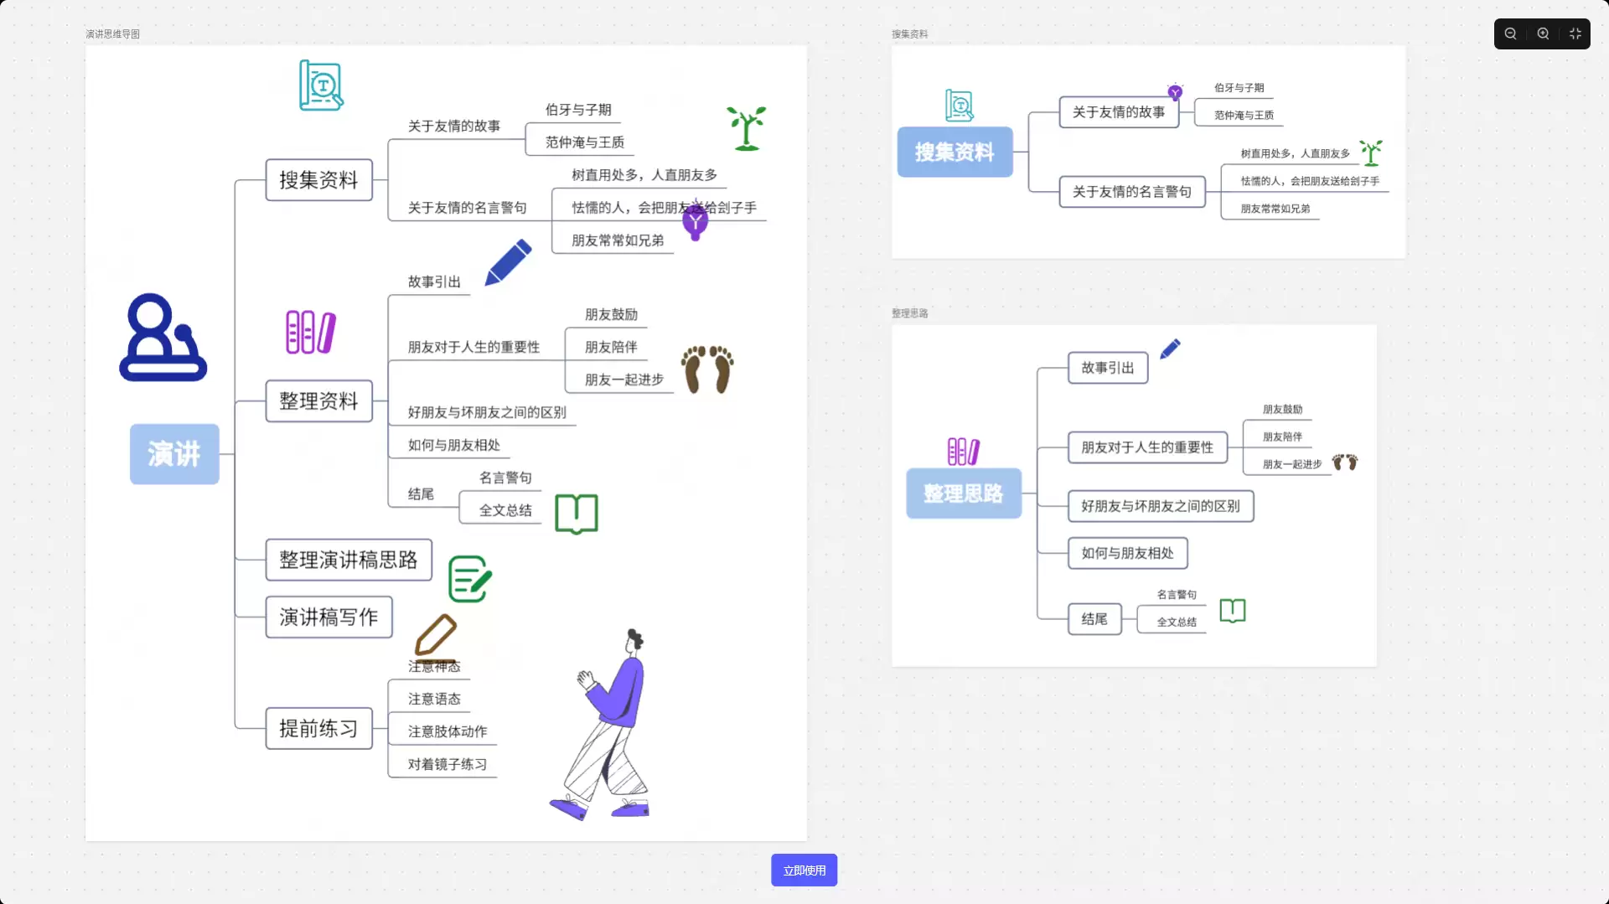Select the blue speaker podium icon
This screenshot has width=1609, height=904.
163,337
